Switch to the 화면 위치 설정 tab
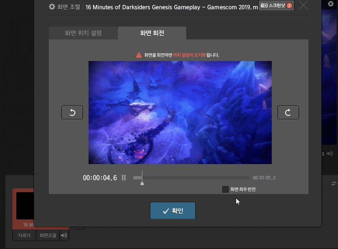 tap(83, 33)
